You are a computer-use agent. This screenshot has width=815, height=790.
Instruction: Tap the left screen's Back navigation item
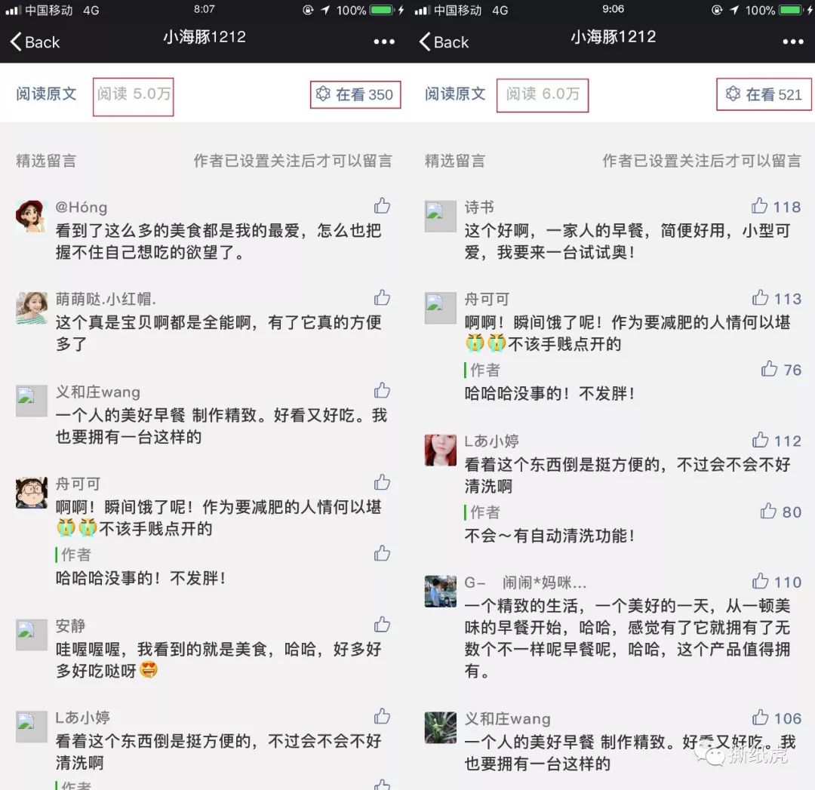pos(32,43)
